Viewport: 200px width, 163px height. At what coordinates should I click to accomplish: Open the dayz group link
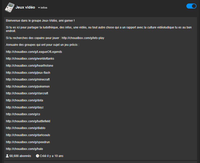tap(25, 107)
